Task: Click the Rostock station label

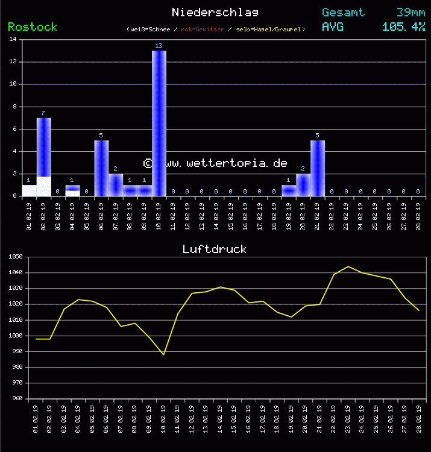Action: tap(33, 27)
